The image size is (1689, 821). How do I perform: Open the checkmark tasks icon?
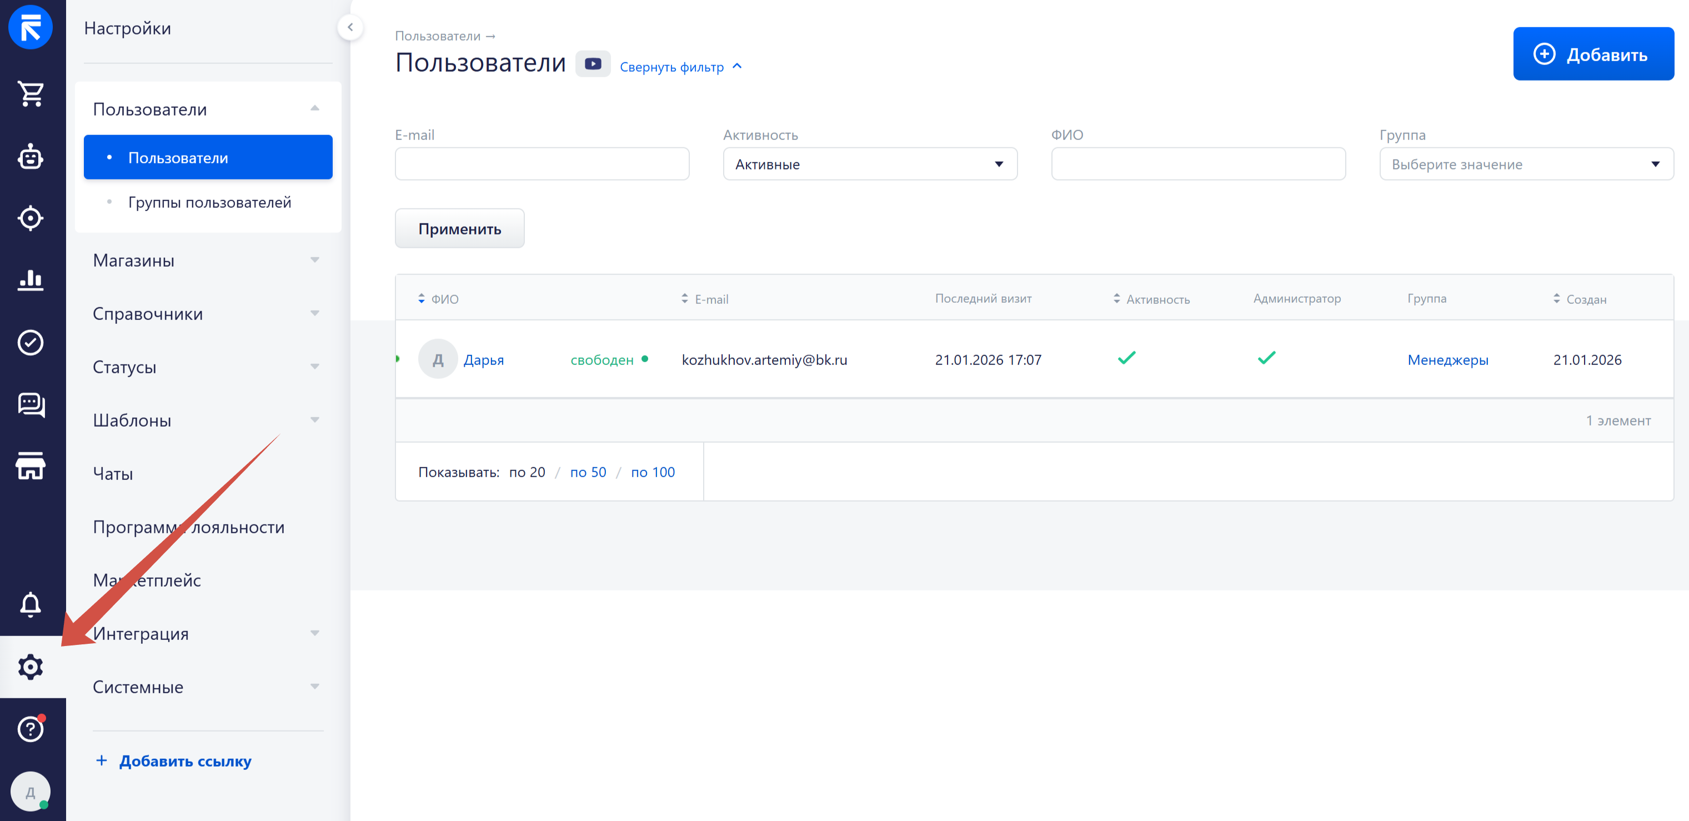[x=31, y=342]
